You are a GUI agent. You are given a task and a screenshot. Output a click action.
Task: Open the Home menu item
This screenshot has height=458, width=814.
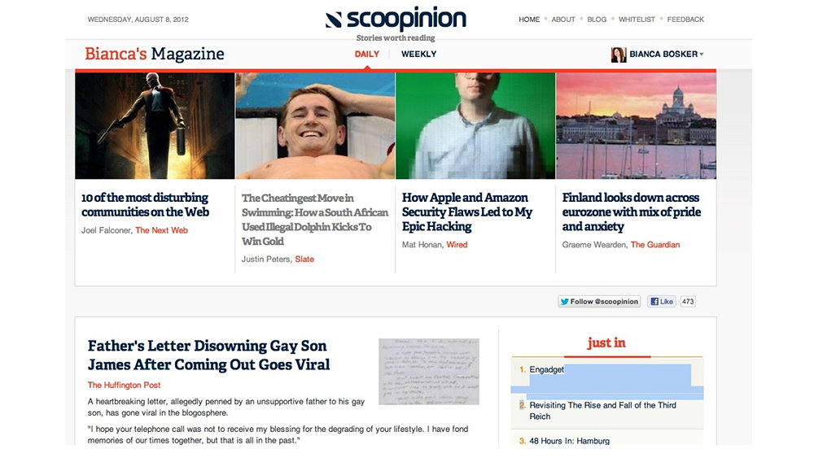[529, 20]
